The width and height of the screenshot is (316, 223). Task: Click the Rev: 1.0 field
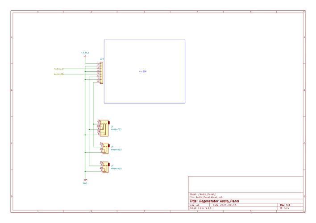coord(285,205)
